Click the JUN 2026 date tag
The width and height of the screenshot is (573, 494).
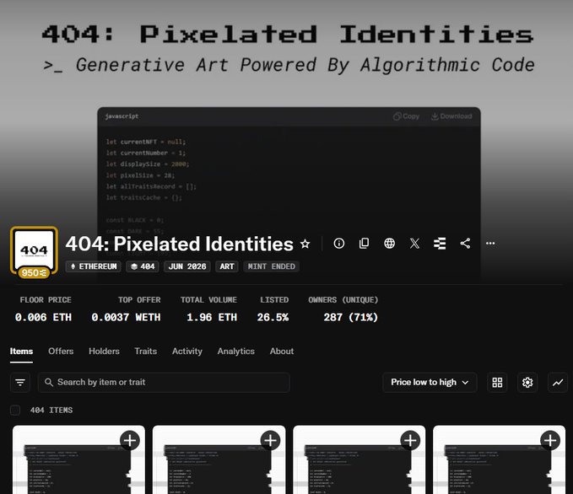pos(187,266)
